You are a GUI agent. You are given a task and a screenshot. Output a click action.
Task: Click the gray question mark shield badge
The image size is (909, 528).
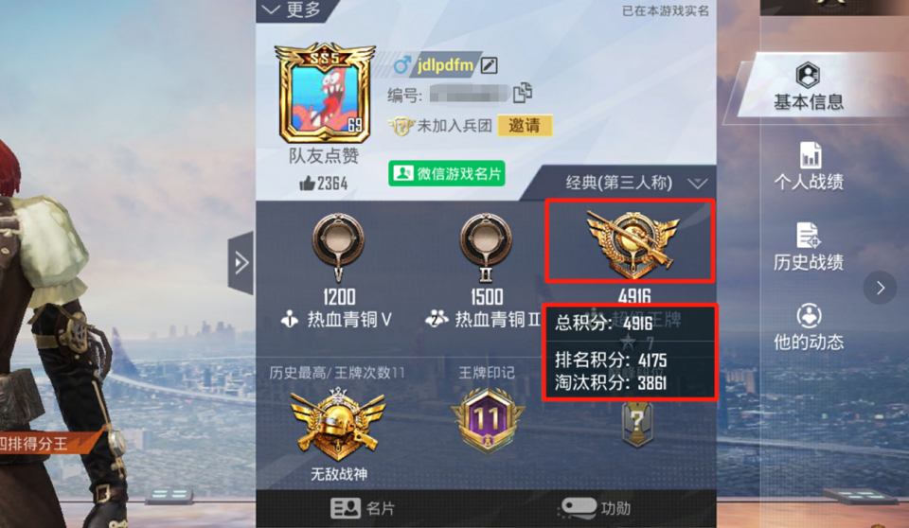click(x=637, y=425)
